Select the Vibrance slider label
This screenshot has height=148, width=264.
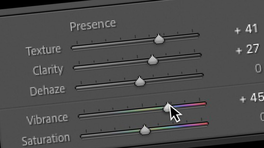pyautogui.click(x=47, y=119)
